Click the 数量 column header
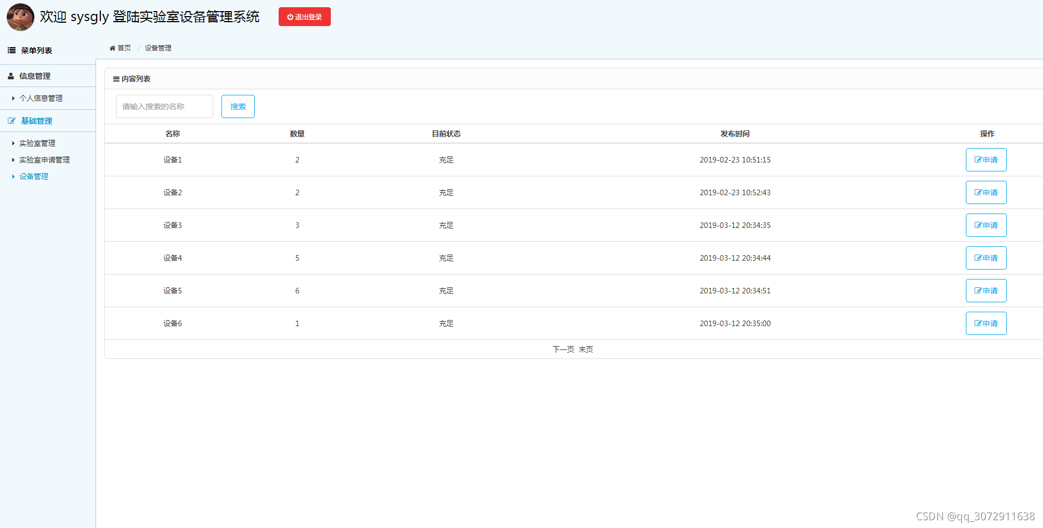This screenshot has width=1043, height=528. pyautogui.click(x=298, y=134)
